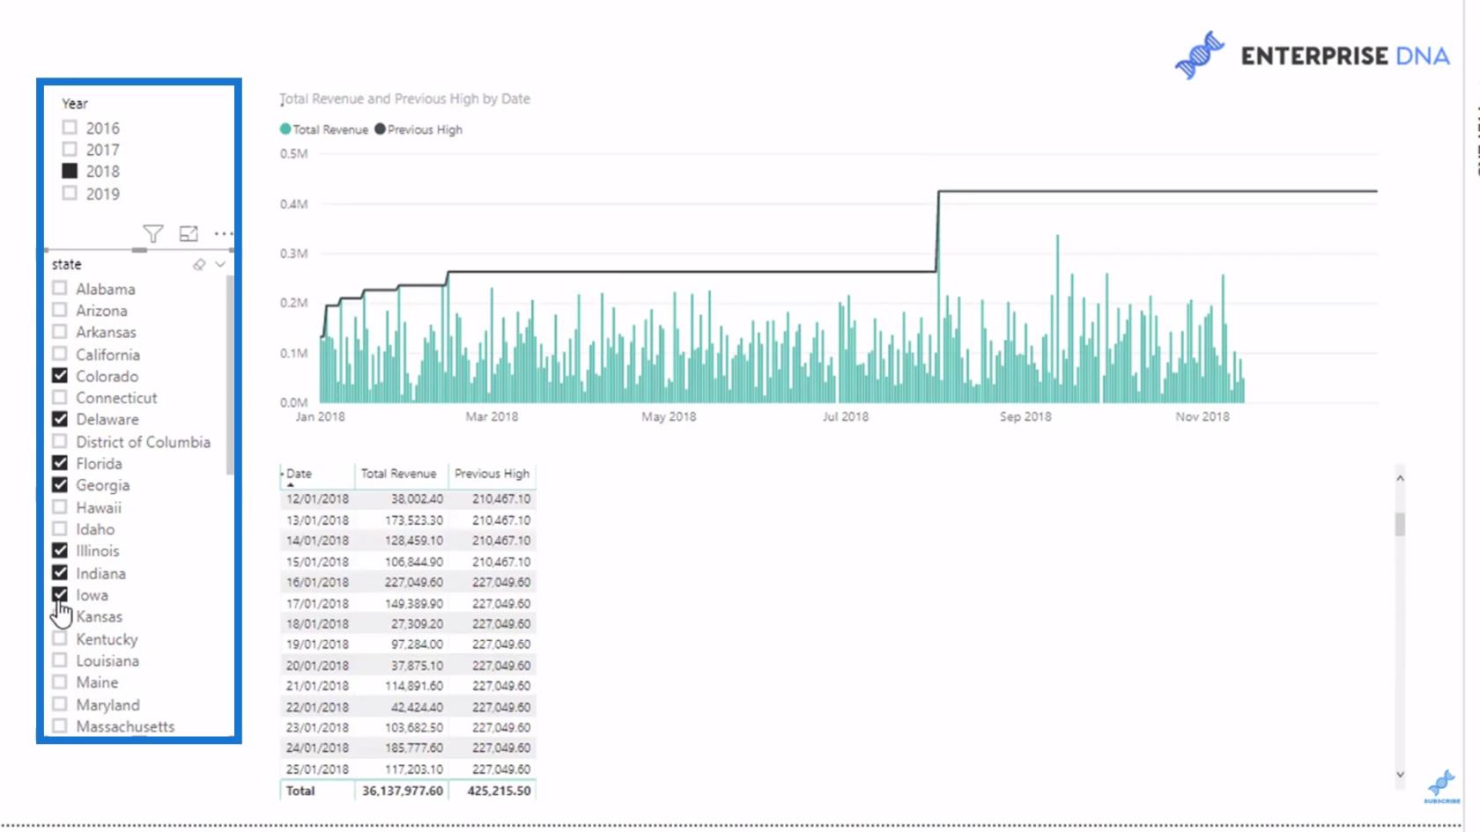Select the 12/01/2018 table row date
Image resolution: width=1480 pixels, height=832 pixels.
[317, 499]
